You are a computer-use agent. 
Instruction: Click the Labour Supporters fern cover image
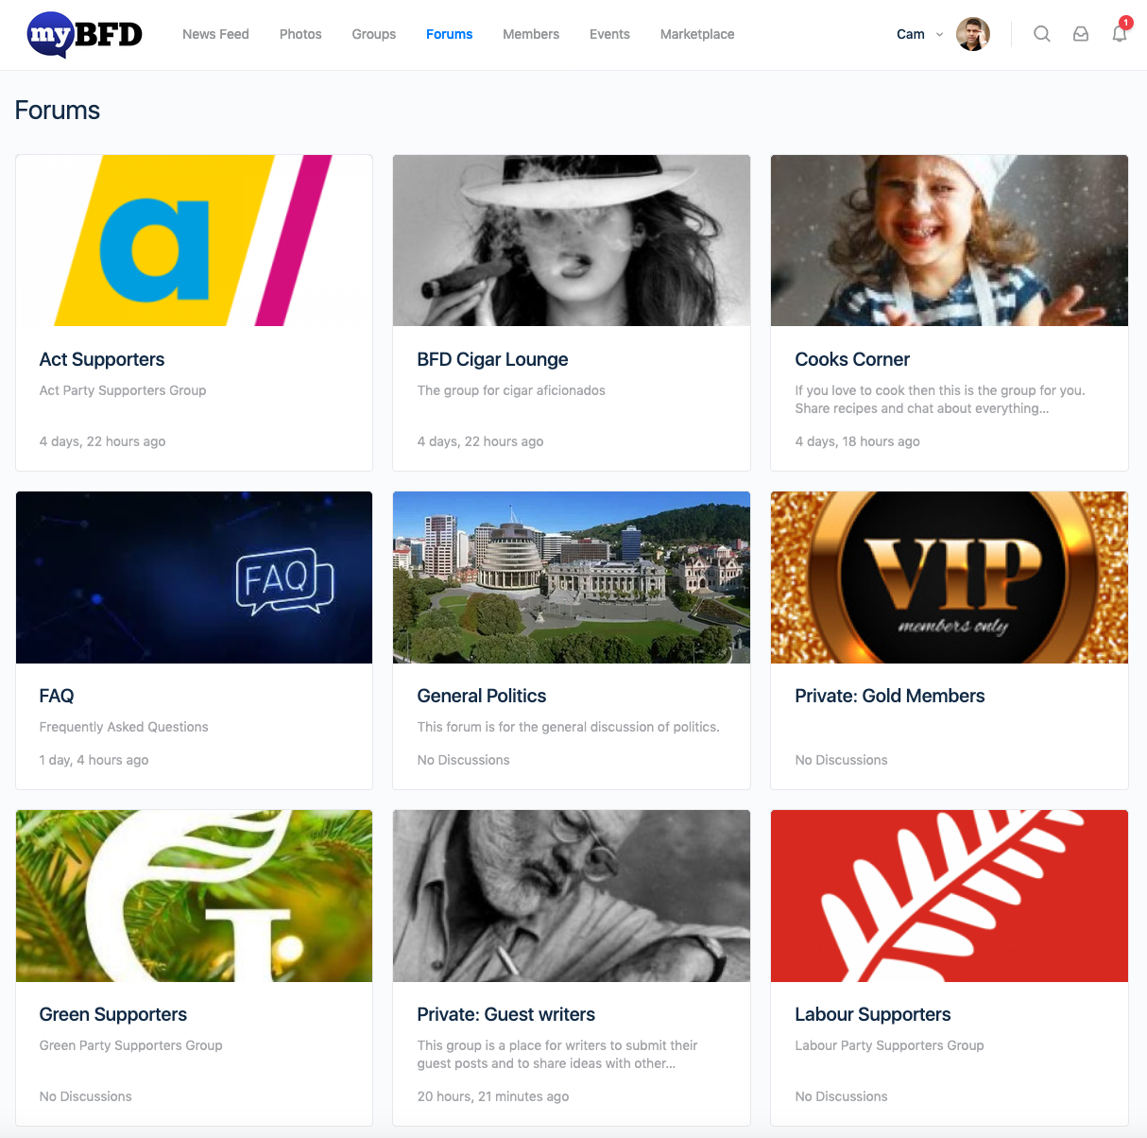[x=950, y=896]
